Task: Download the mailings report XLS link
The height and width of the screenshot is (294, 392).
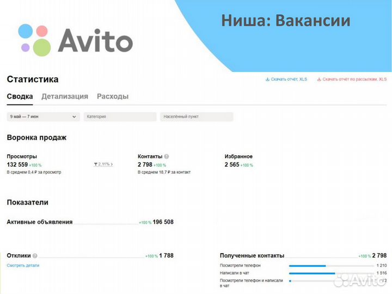Action: tap(352, 79)
